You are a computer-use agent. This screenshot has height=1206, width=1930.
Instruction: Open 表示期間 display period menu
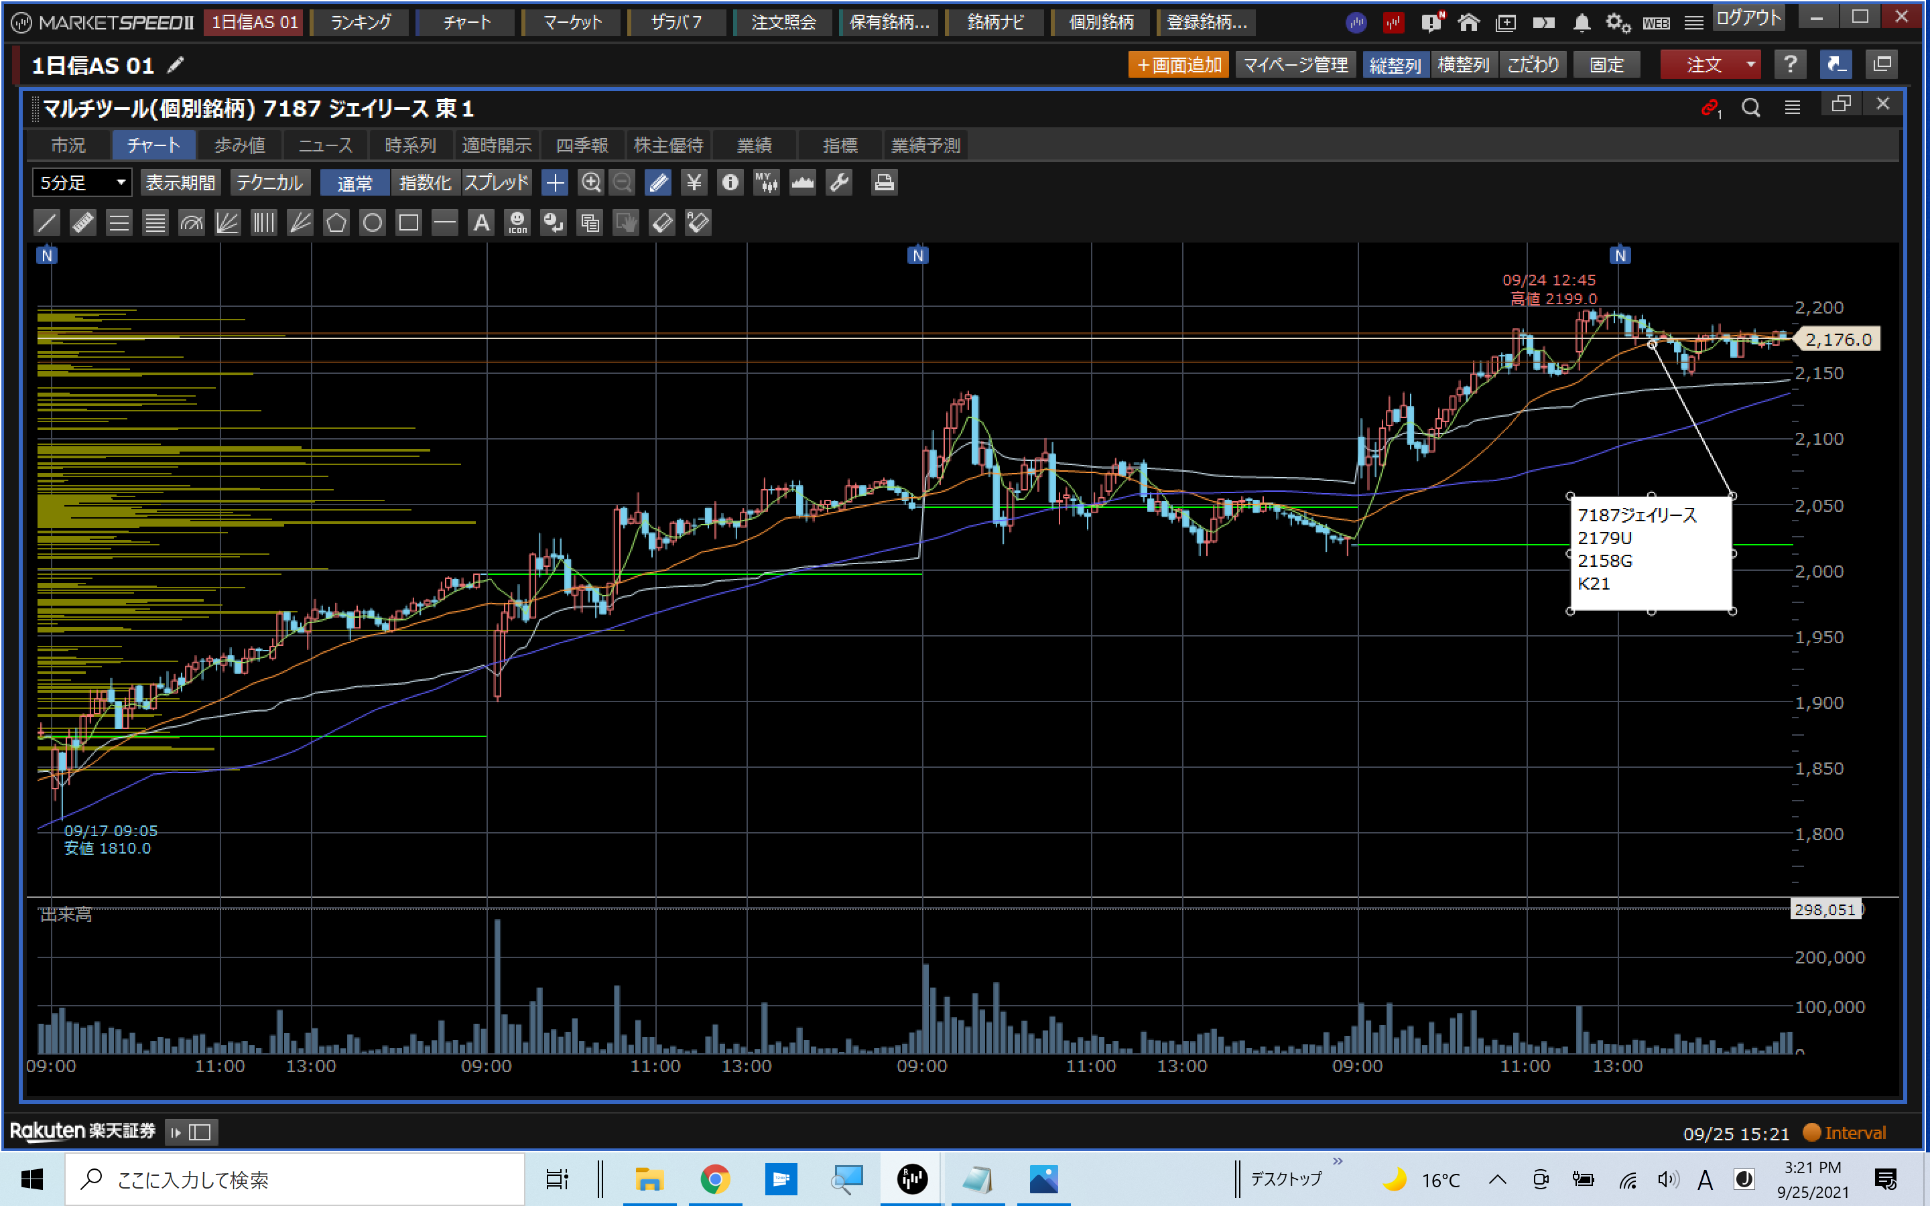point(180,183)
